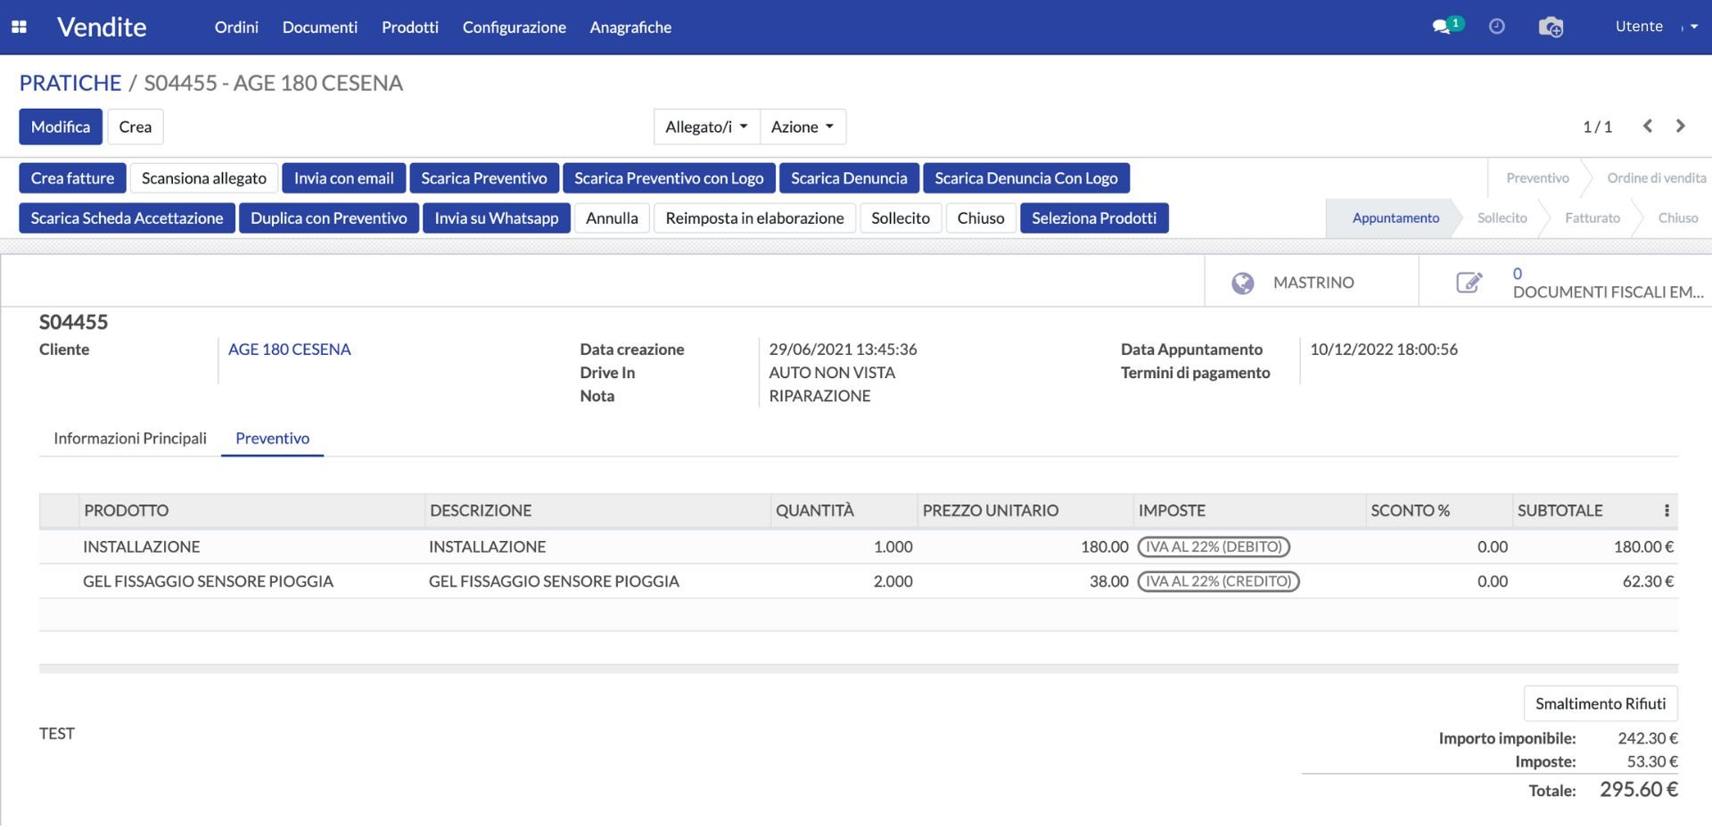The image size is (1712, 830).
Task: Open the conversations chat icon
Action: pos(1442,27)
